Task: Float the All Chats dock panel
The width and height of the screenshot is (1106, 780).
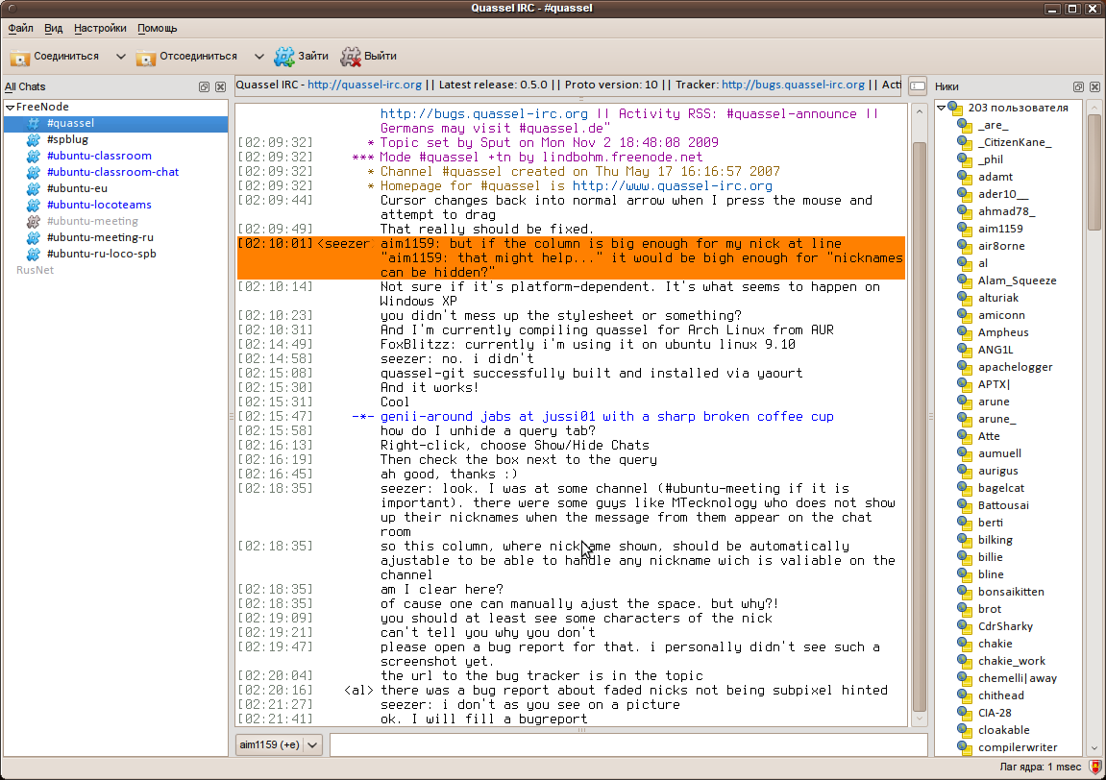Action: (204, 86)
